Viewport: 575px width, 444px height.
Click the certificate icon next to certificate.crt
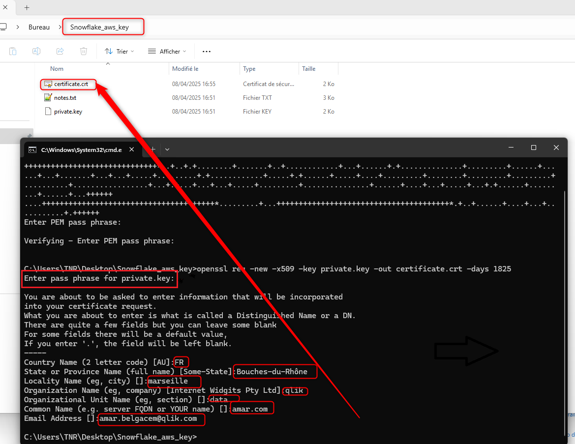point(47,84)
